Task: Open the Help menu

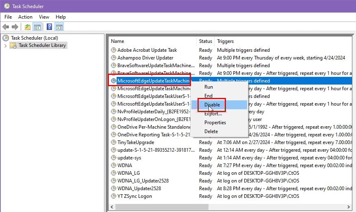Action: 61,17
